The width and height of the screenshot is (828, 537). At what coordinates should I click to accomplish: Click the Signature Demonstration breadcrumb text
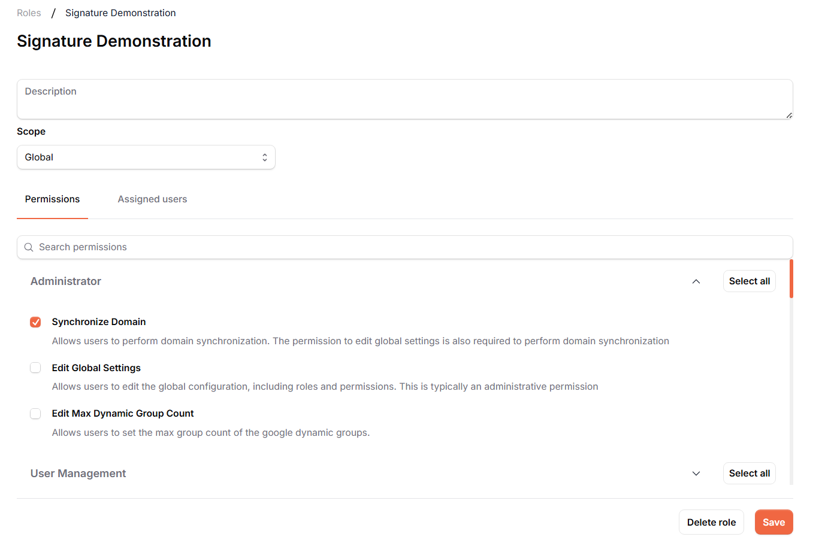tap(120, 13)
